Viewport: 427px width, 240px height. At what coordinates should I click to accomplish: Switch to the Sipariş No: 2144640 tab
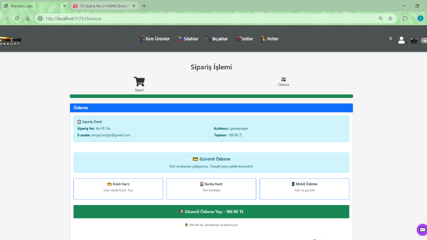(104, 6)
